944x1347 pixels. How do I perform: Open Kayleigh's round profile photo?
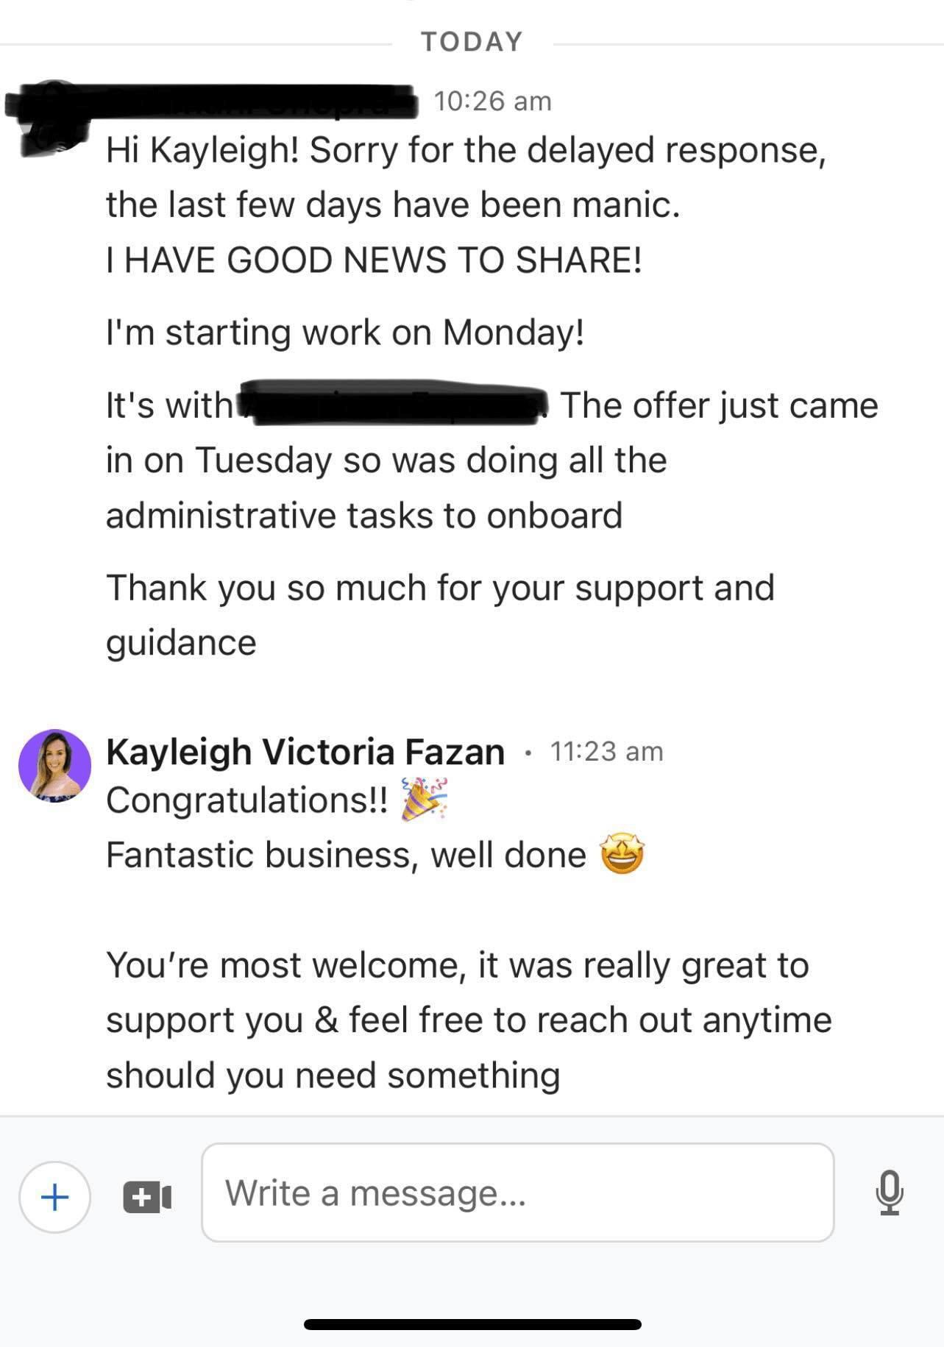pos(55,765)
